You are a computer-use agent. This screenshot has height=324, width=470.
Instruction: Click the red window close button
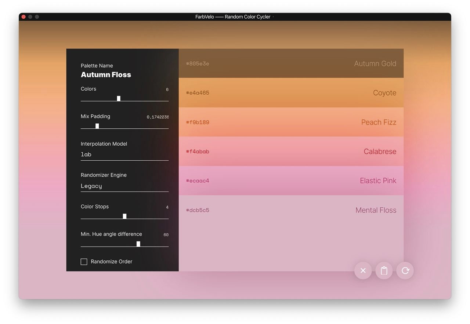[x=23, y=17]
